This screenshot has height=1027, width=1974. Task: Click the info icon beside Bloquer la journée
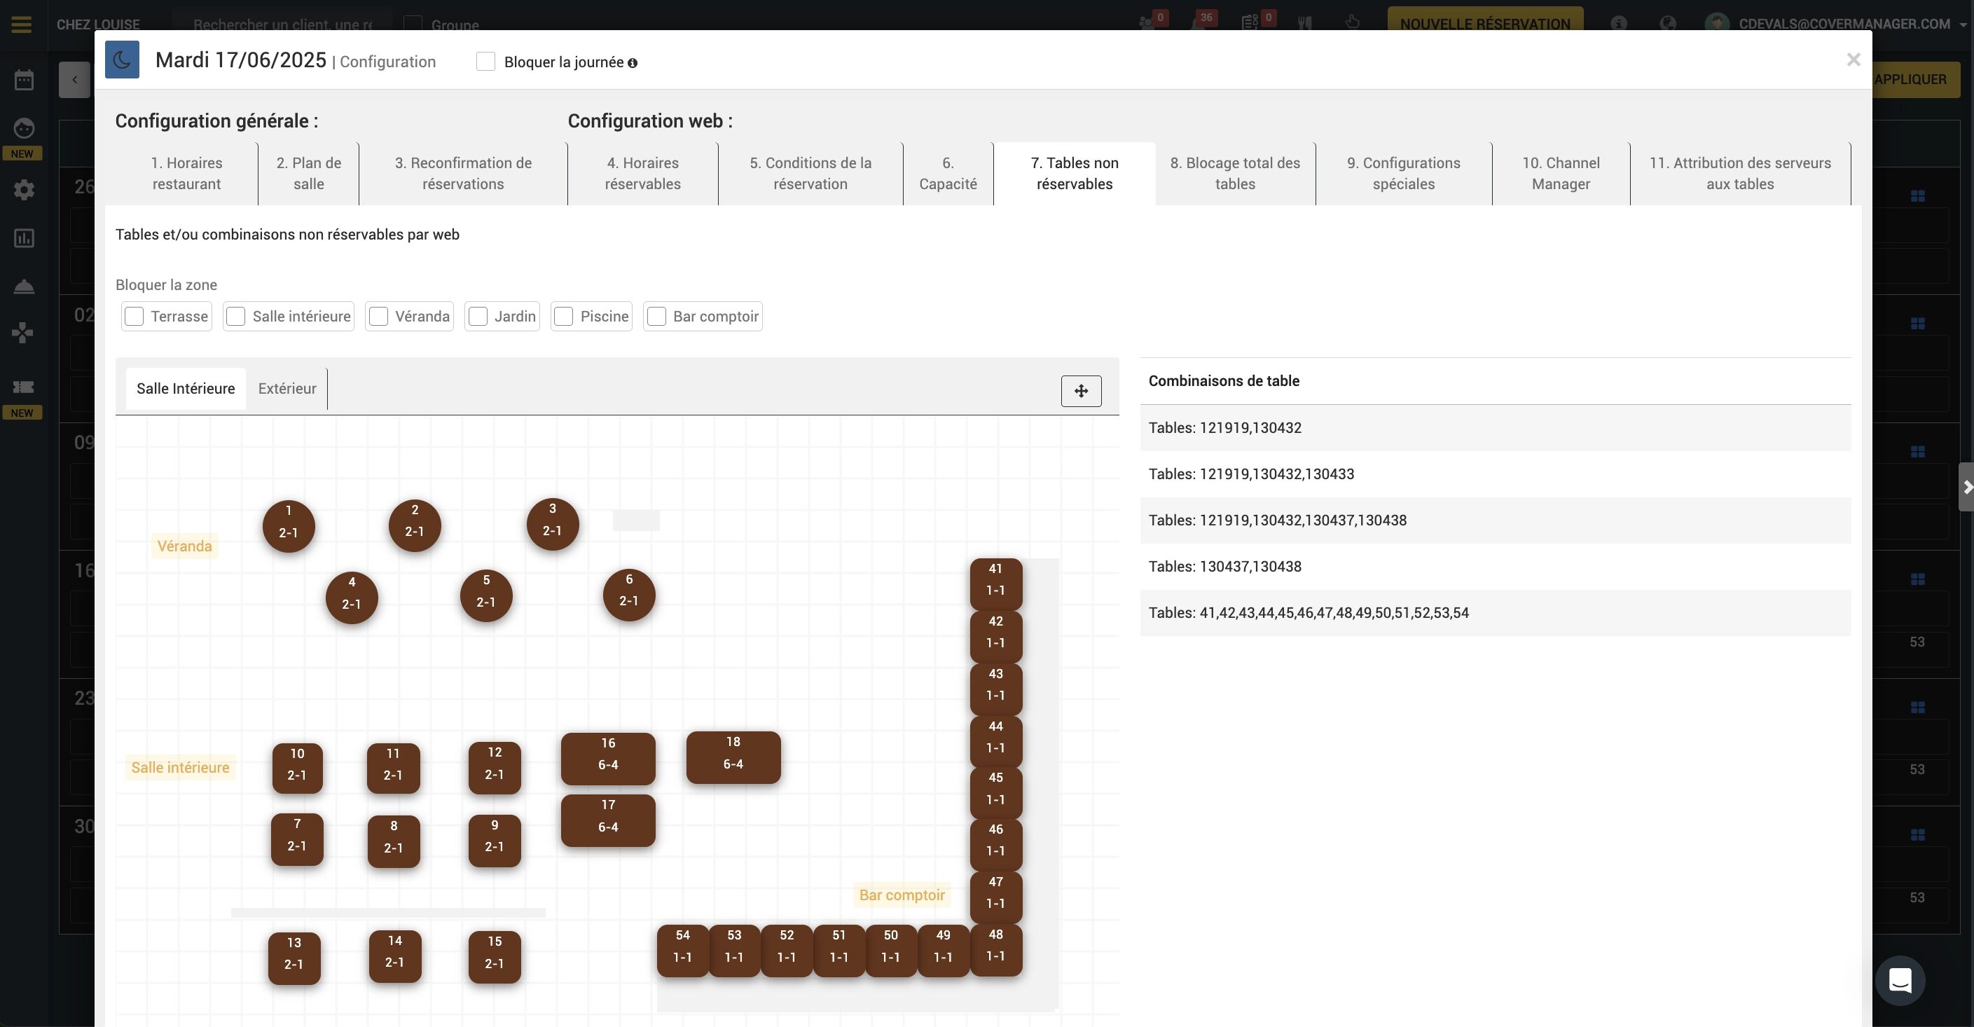[633, 63]
